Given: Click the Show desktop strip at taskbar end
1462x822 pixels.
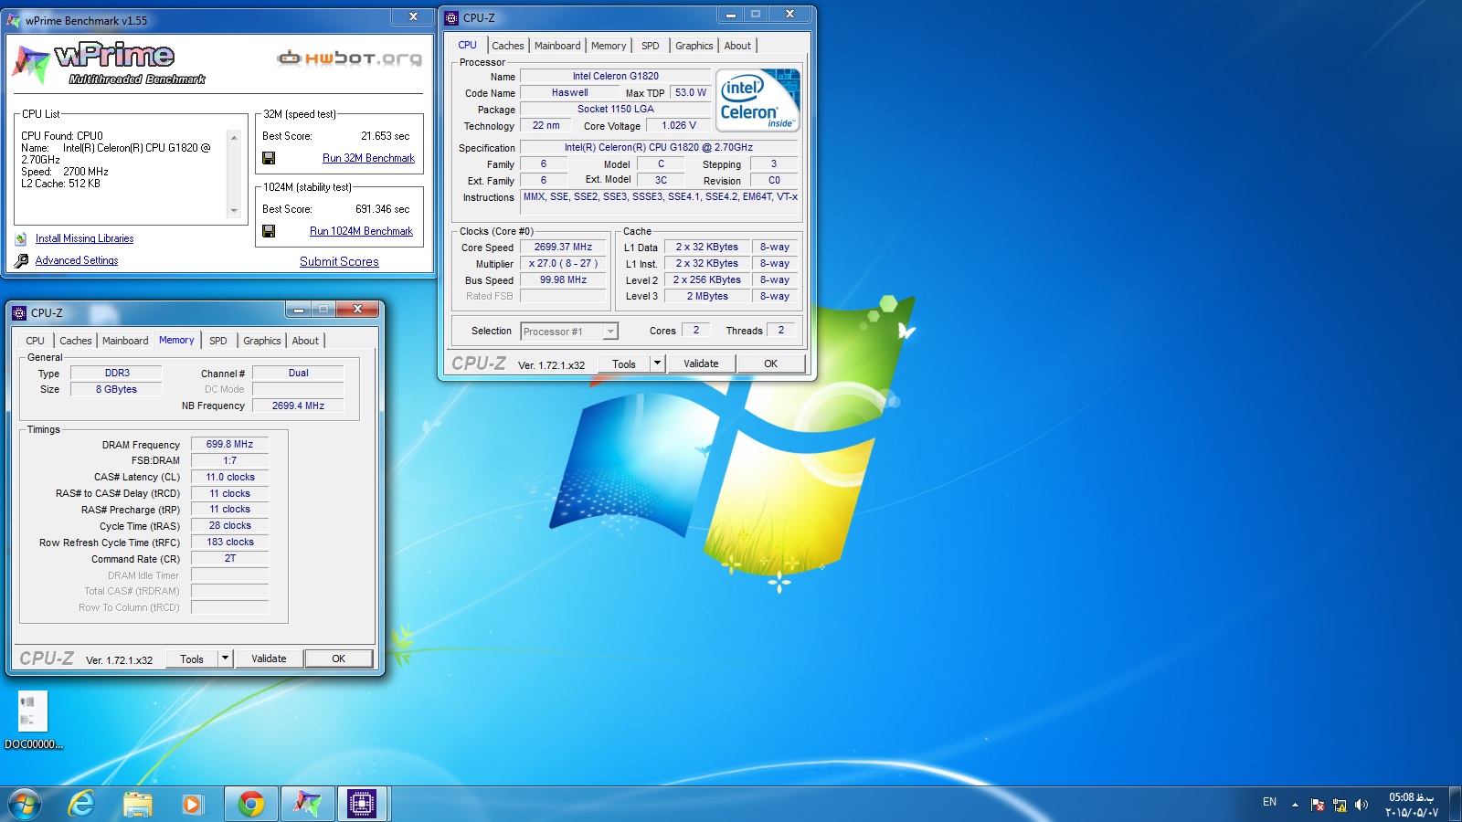Looking at the screenshot, I should [1455, 805].
